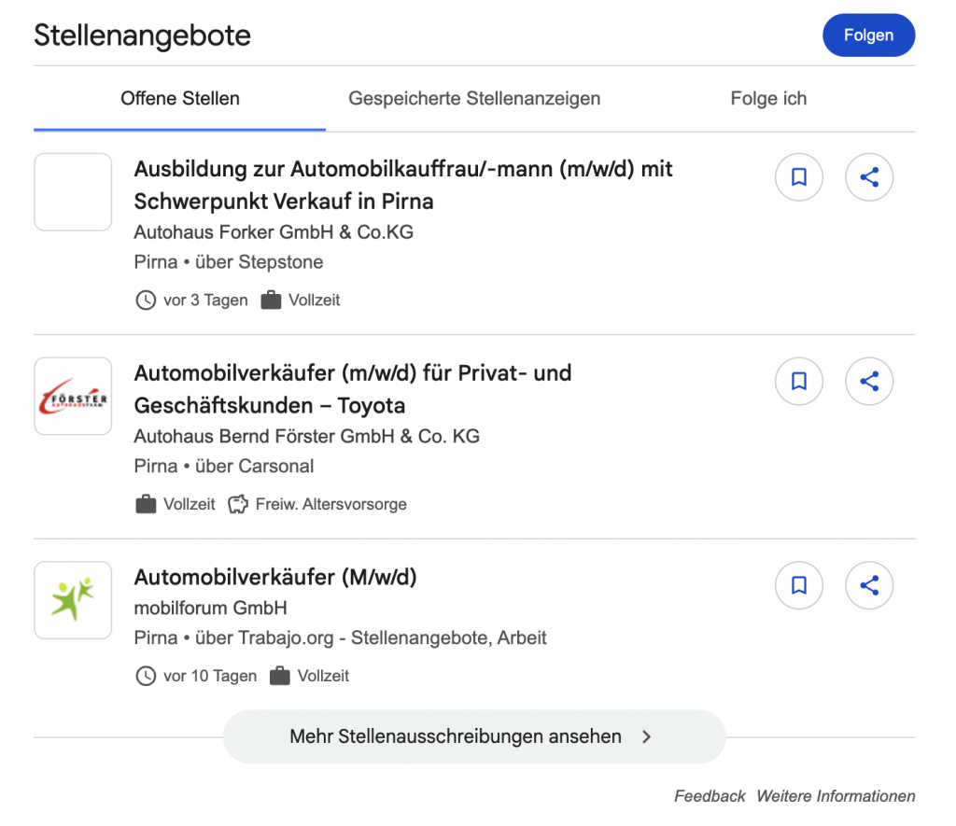Save the Toyota Automobilverkäufer job
Image resolution: width=956 pixels, height=826 pixels.
click(799, 381)
